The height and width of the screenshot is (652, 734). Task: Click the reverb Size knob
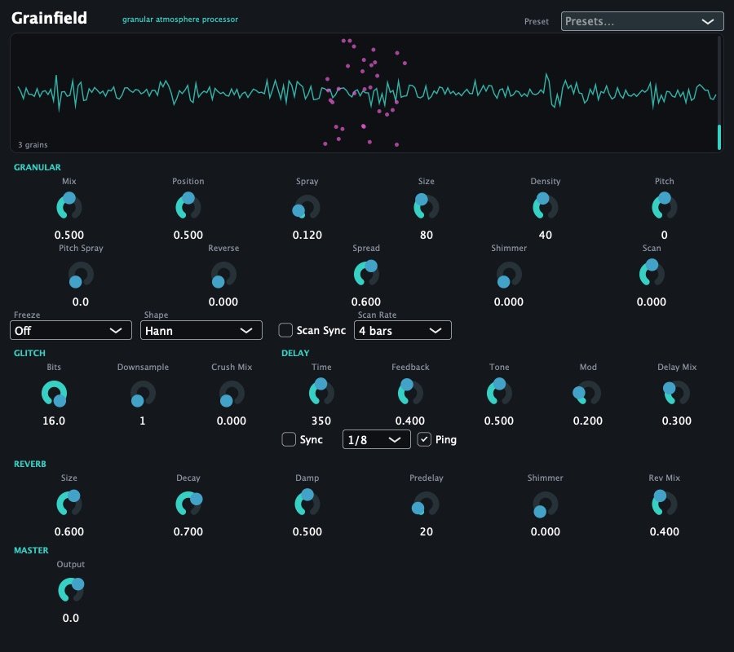pos(69,504)
